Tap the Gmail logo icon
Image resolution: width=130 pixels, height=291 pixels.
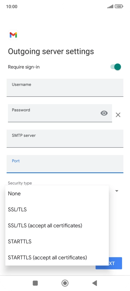pyautogui.click(x=13, y=35)
